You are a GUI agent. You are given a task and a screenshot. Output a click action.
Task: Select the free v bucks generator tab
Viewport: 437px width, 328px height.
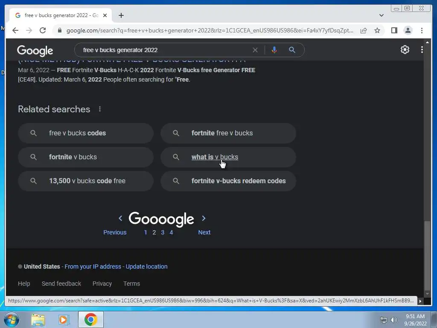click(60, 15)
